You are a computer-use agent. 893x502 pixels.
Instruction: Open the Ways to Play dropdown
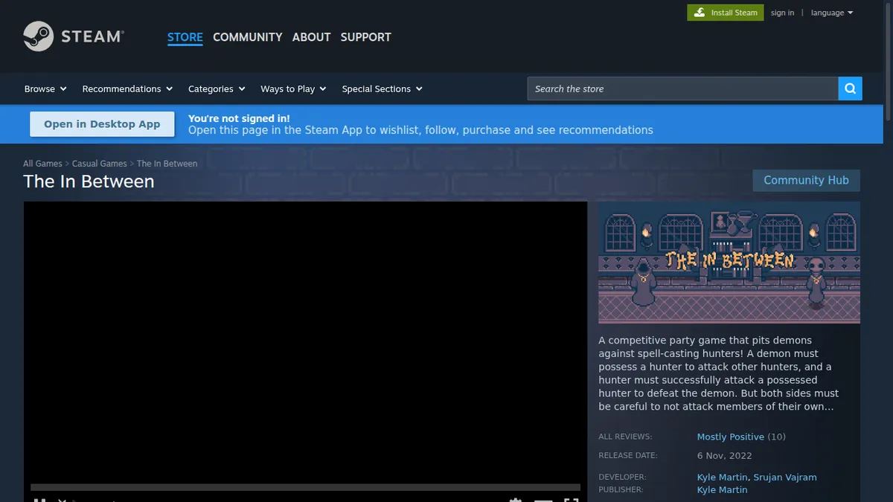[293, 89]
